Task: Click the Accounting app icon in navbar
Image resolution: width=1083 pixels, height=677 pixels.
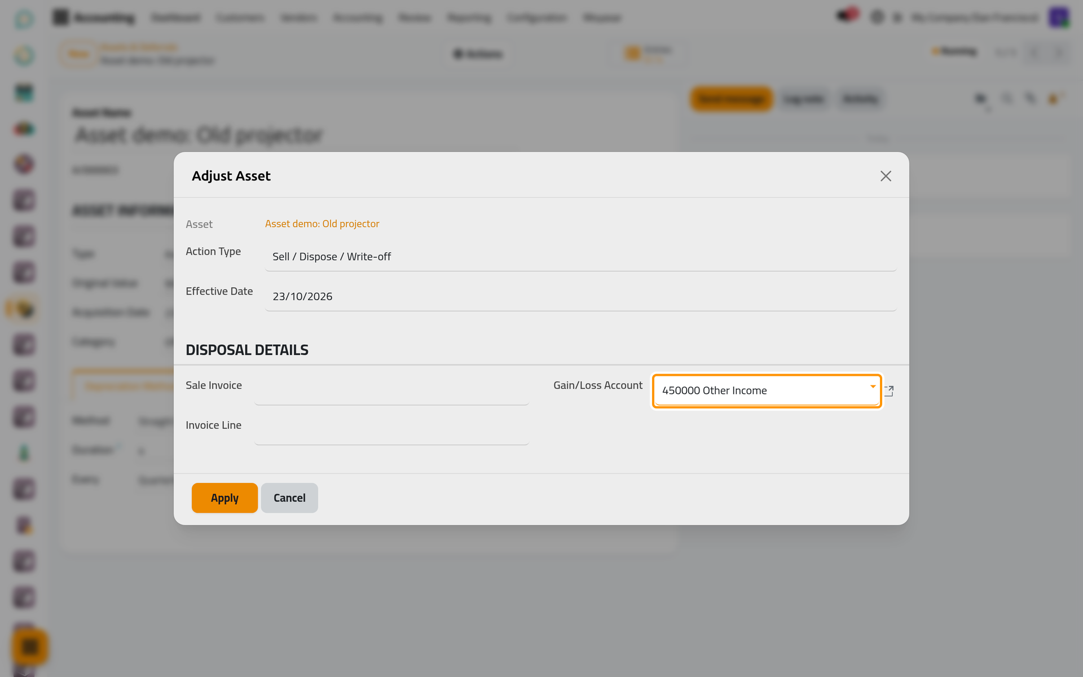Action: [x=60, y=17]
